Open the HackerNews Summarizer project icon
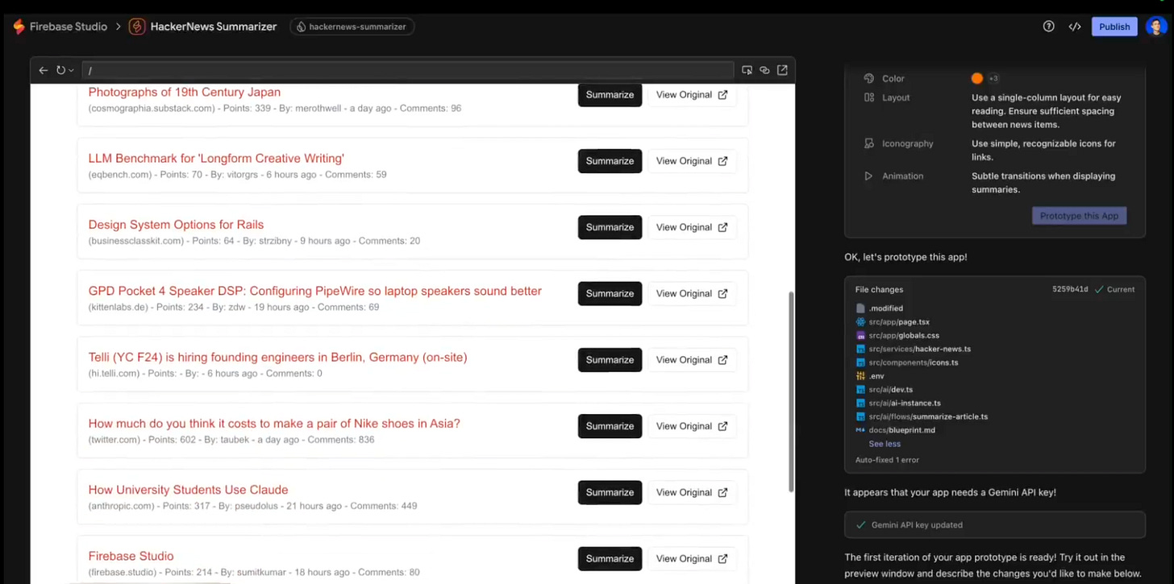 [137, 27]
